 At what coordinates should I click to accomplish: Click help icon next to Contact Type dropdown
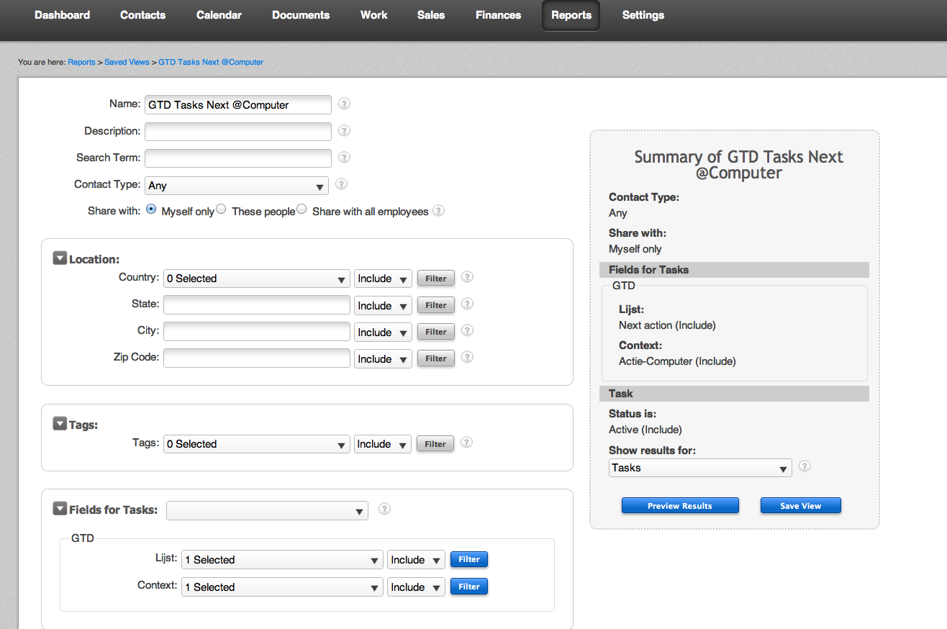click(341, 184)
